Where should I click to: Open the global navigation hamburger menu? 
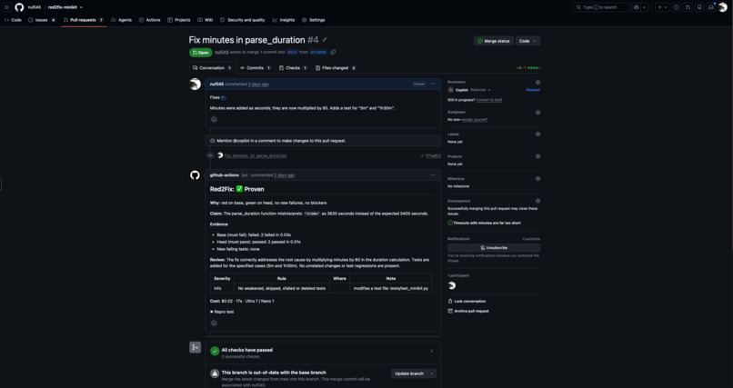coord(6,7)
